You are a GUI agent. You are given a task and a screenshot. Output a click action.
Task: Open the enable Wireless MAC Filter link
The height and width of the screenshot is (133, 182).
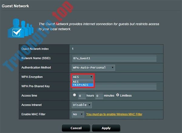(x=114, y=114)
